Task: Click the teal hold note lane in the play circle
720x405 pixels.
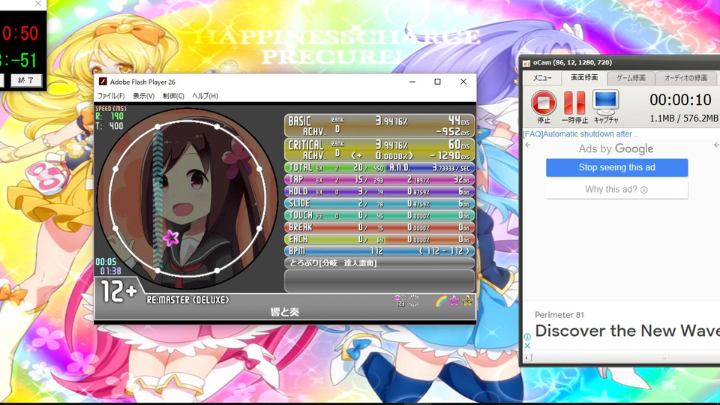Action: coord(157,197)
